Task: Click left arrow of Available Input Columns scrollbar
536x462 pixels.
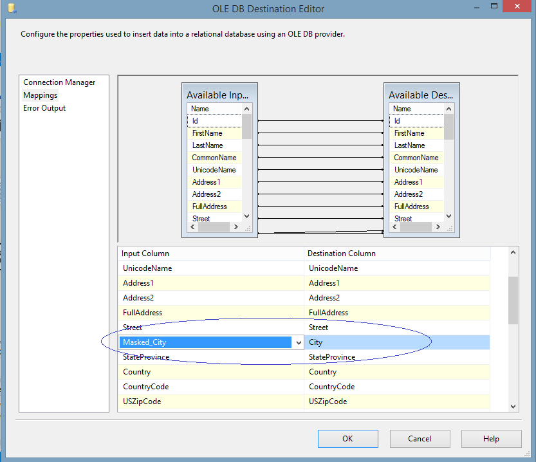Action: click(193, 227)
